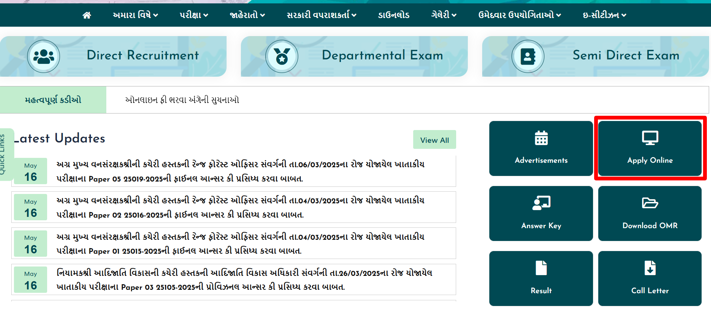Open the ઇ-સીટીઝન menu
Viewport: 711px width, 324px height.
604,15
